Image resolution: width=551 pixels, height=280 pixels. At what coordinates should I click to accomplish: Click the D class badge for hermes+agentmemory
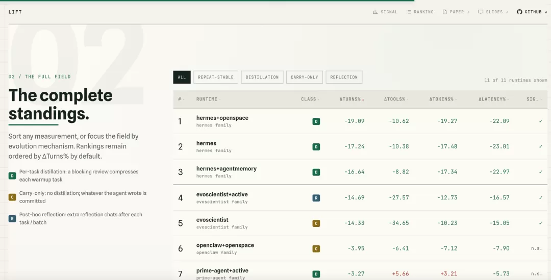coord(316,172)
